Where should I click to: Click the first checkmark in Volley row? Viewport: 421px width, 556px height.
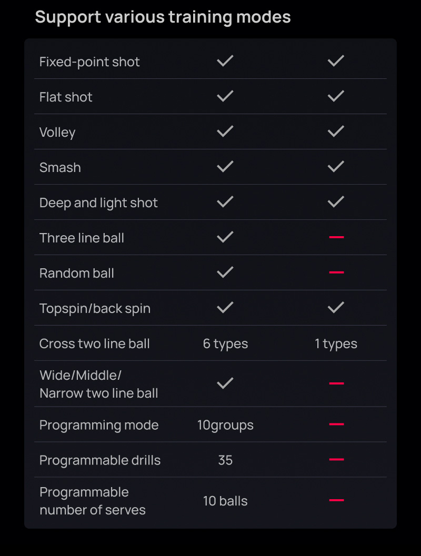[225, 132]
